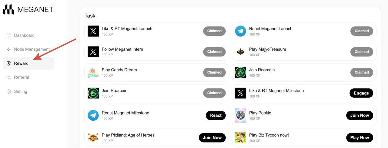Screen dimensions: 388x148
Task: Click the Play Pookie game thumbnail
Action: tap(240, 115)
